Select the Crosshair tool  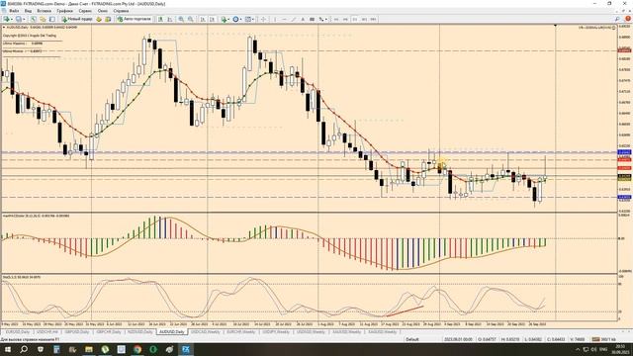pos(263,19)
